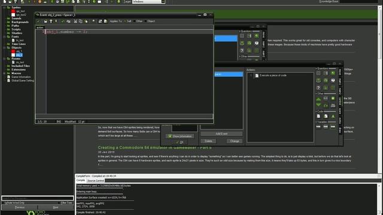
Task: Select the Exit Event action icon in Other group
Action: (333, 98)
